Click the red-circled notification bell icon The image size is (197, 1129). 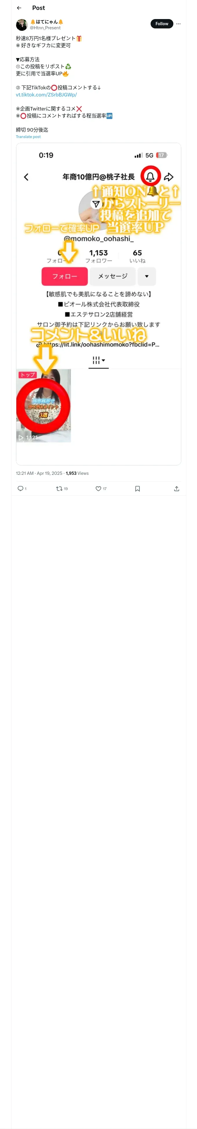[x=150, y=176]
